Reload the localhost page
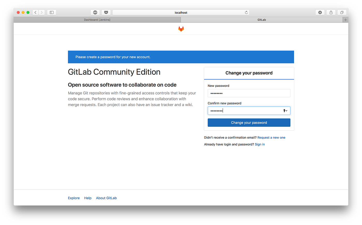The width and height of the screenshot is (362, 225). click(246, 12)
